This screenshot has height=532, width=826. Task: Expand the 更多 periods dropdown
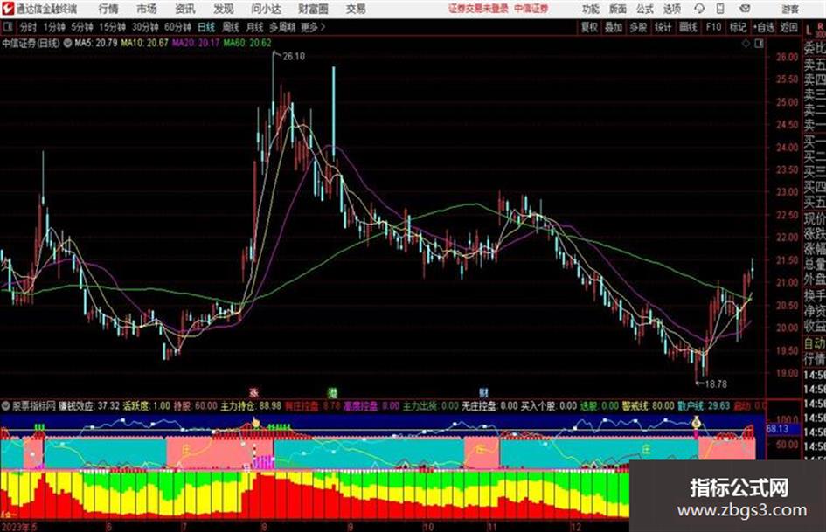tap(313, 27)
